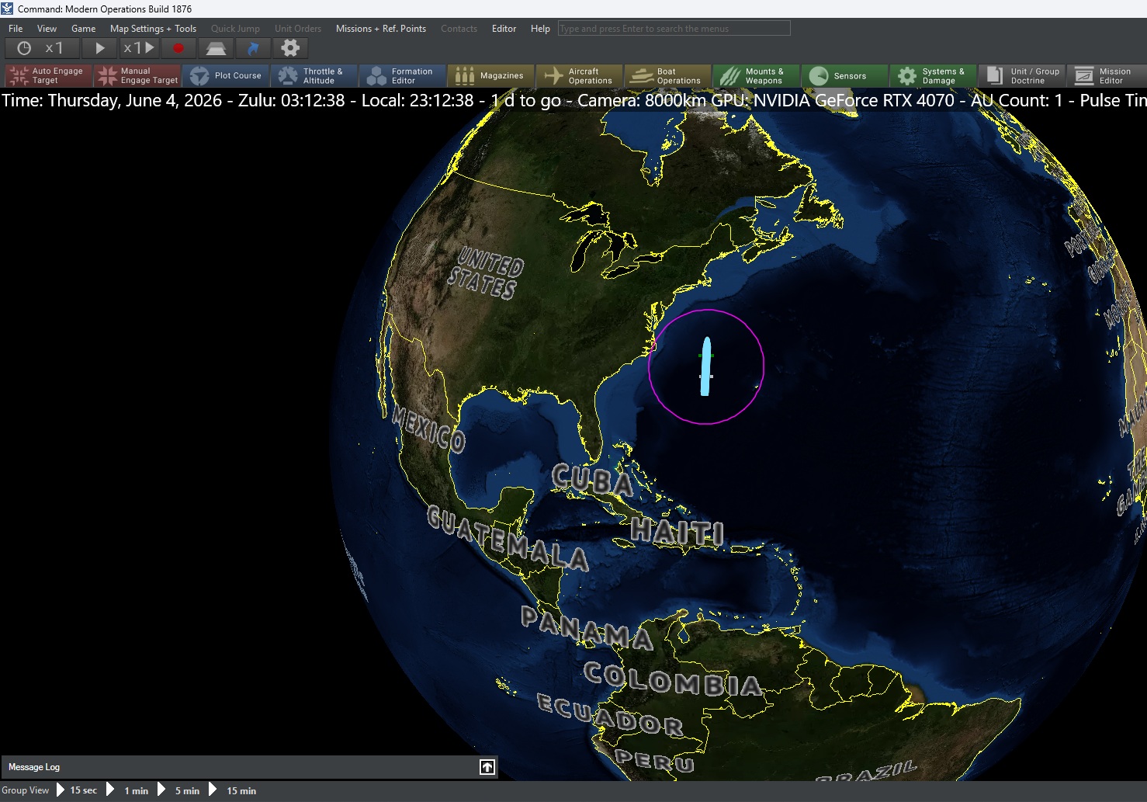1147x802 pixels.
Task: Click the MEXICO map label
Action: point(429,430)
